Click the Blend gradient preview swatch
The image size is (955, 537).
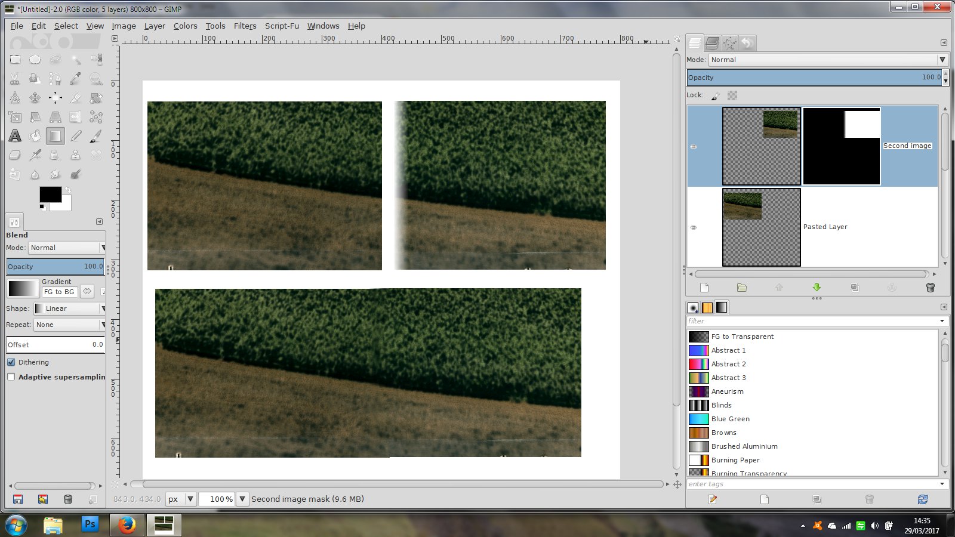click(23, 289)
